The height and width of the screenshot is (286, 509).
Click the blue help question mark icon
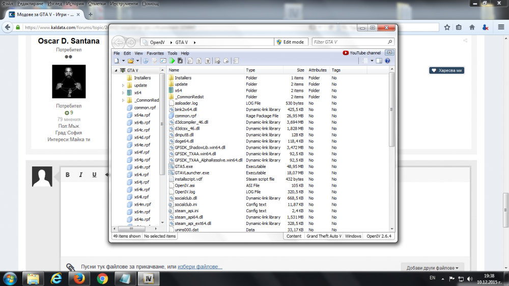pyautogui.click(x=387, y=61)
